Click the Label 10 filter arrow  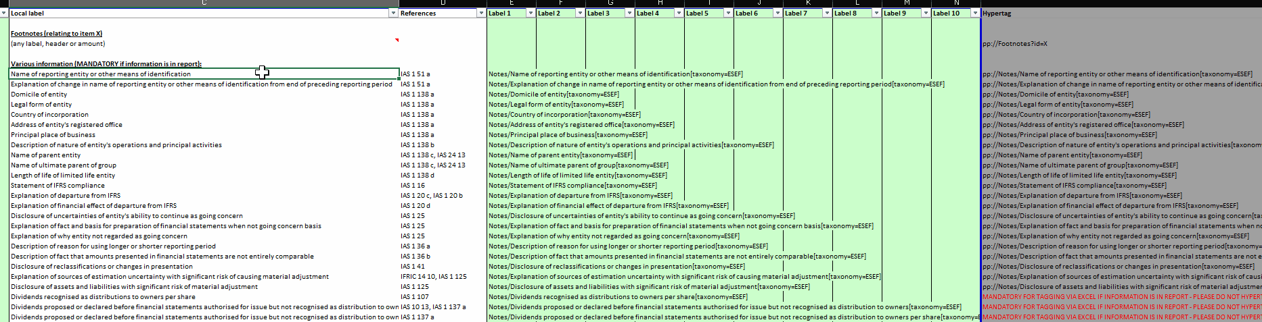[975, 14]
